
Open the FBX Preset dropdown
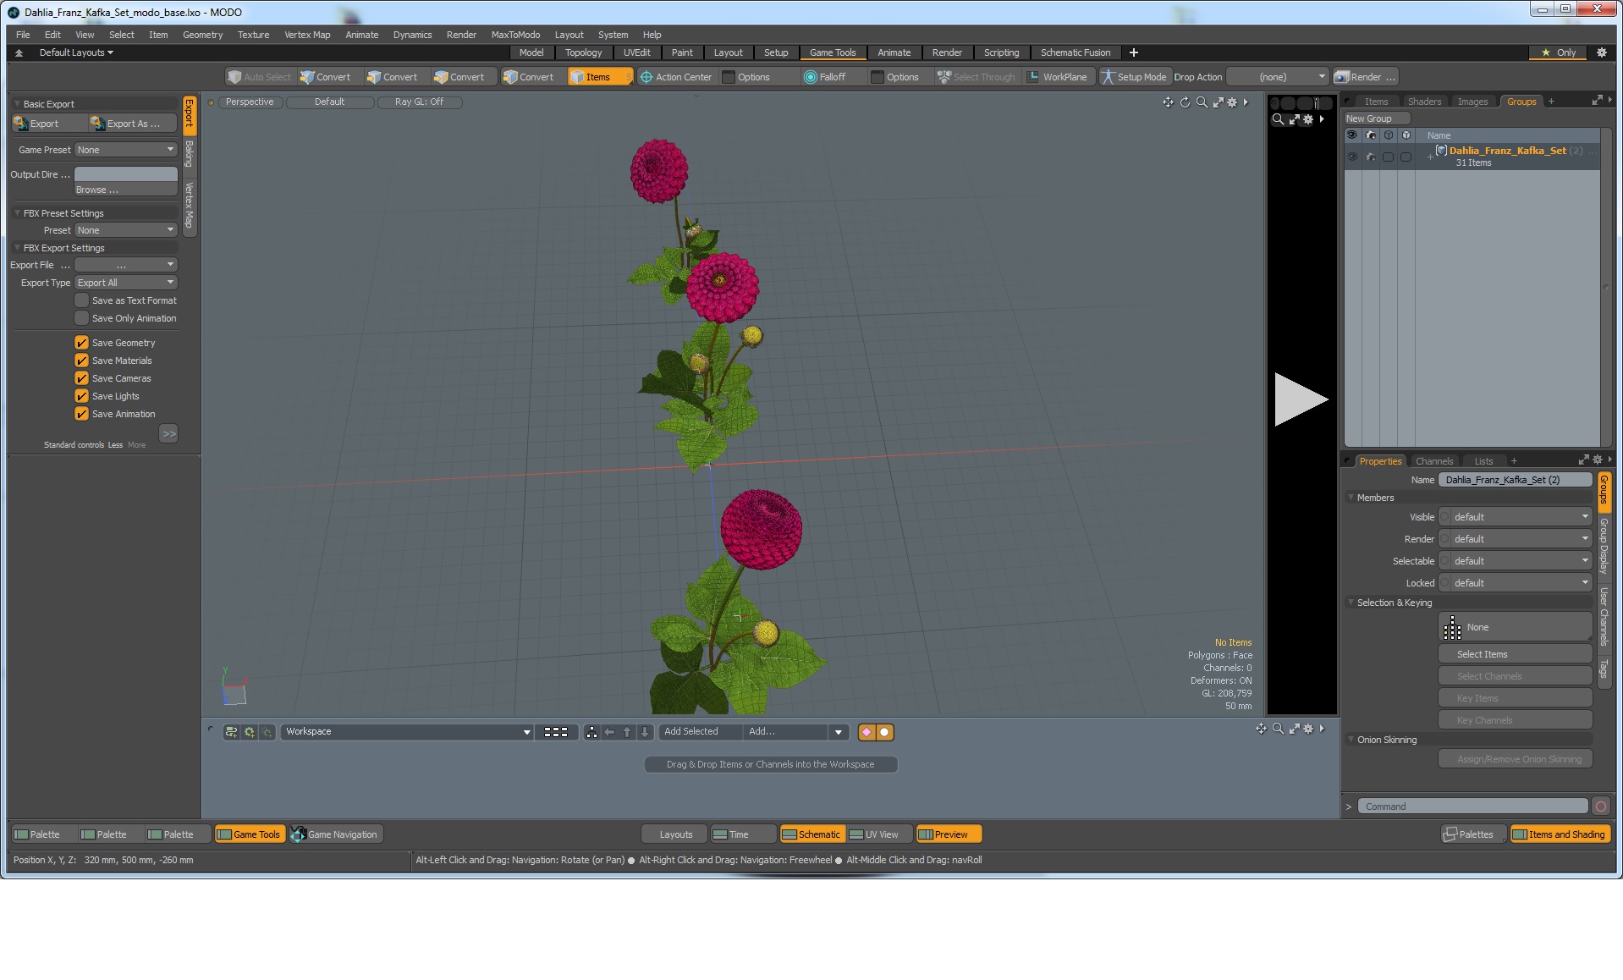(125, 230)
